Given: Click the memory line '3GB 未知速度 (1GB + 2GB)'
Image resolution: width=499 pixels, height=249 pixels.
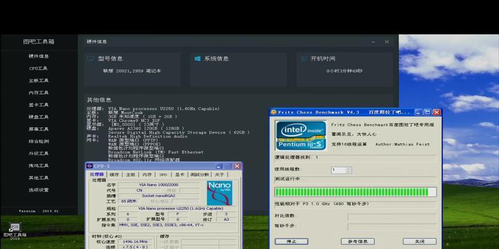Looking at the screenshot, I should [143, 116].
